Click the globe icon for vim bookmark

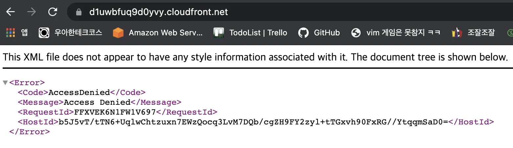click(x=356, y=33)
